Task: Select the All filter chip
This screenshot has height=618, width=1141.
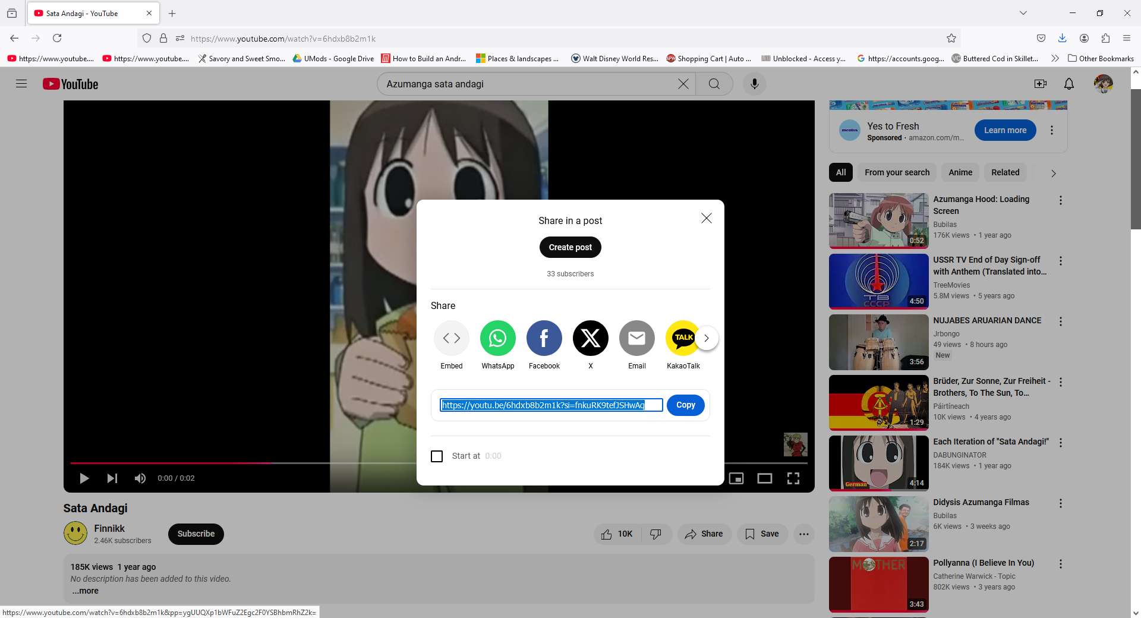Action: tap(841, 172)
